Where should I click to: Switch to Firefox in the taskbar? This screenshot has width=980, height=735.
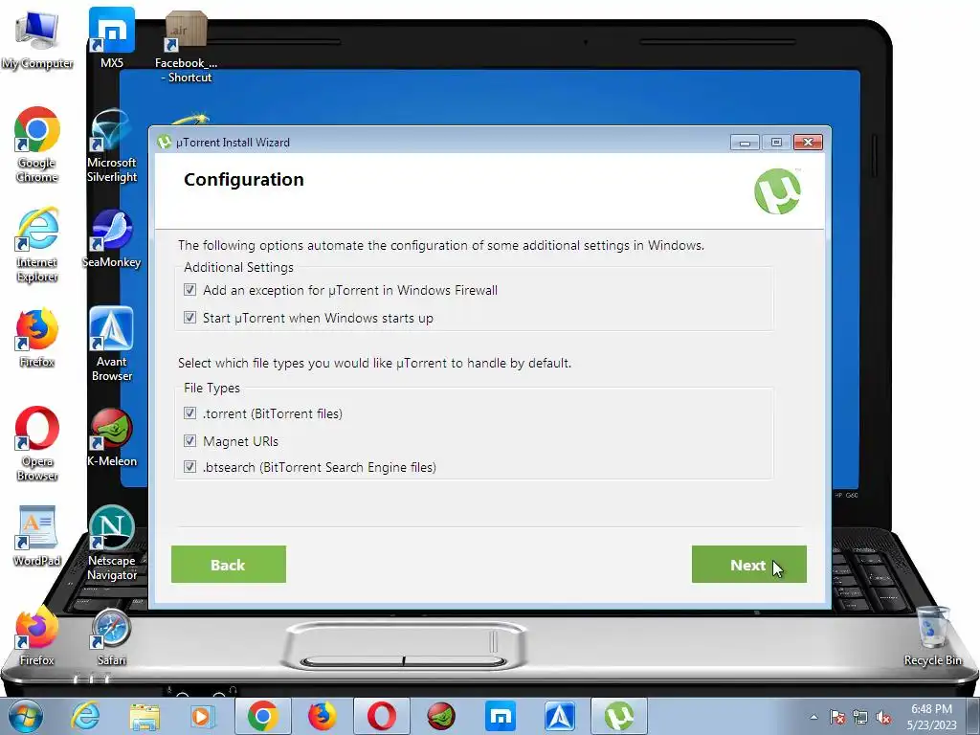[323, 716]
